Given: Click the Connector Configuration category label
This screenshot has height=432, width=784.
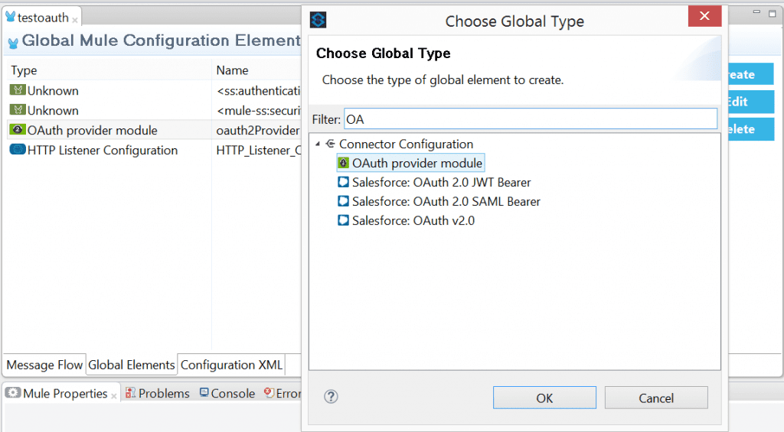Looking at the screenshot, I should [406, 144].
